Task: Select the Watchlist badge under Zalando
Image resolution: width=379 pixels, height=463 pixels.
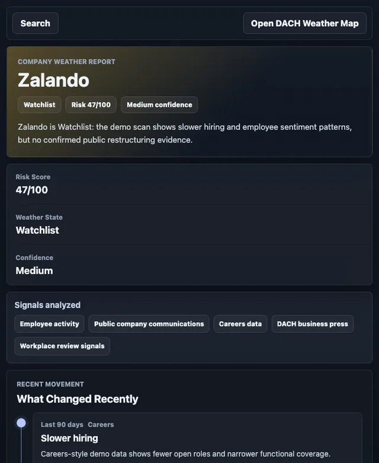Action: [40, 105]
